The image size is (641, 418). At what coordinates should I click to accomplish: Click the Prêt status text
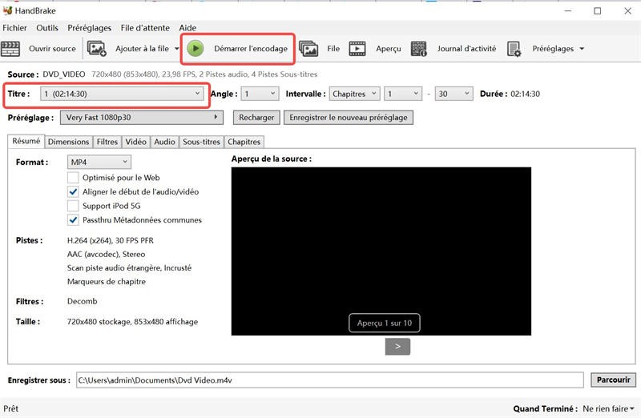point(11,408)
